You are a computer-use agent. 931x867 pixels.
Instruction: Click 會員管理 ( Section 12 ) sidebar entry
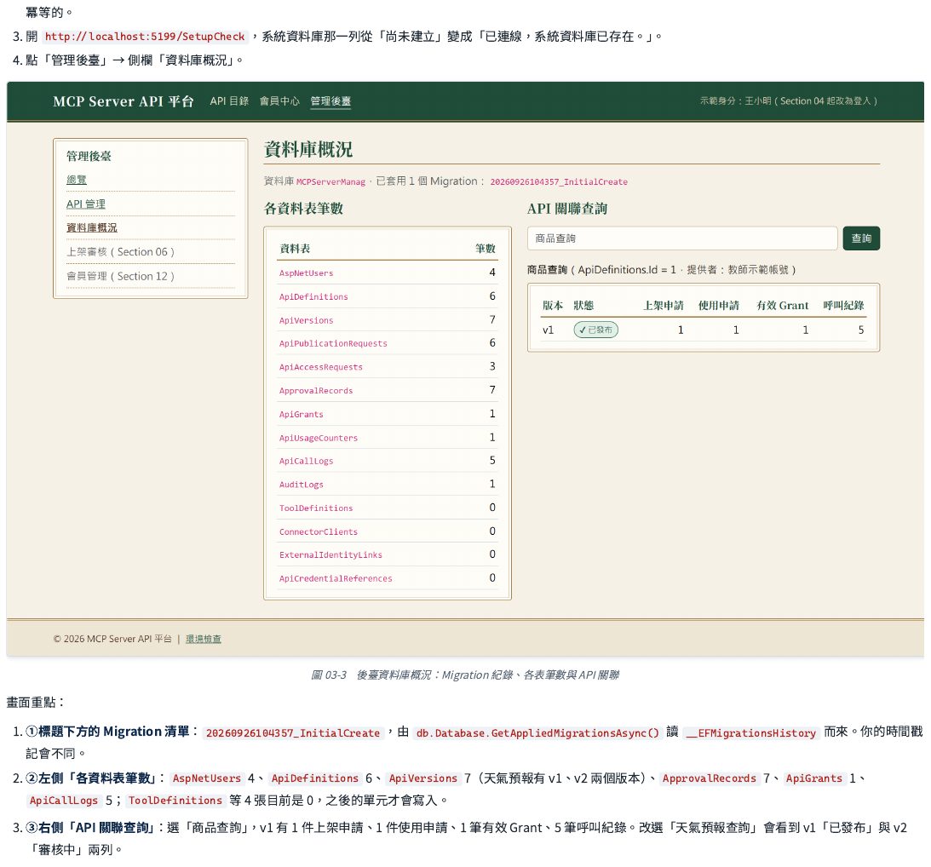coord(121,276)
